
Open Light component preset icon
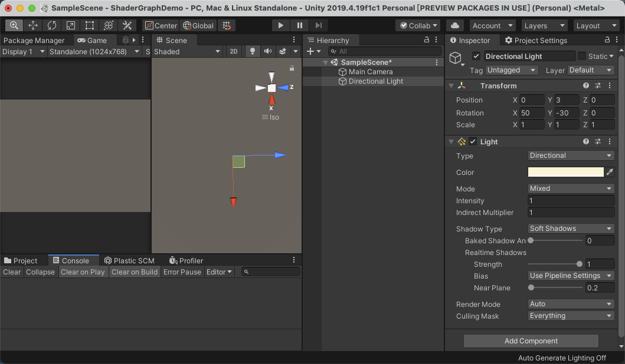[x=597, y=141]
